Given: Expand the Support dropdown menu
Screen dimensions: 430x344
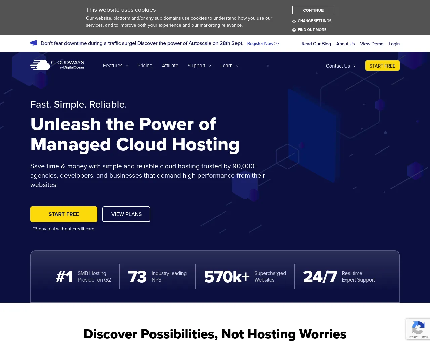Looking at the screenshot, I should [199, 66].
